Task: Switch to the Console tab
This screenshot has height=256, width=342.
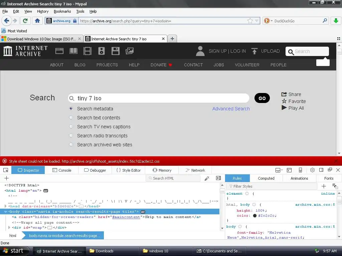Action: [62, 170]
